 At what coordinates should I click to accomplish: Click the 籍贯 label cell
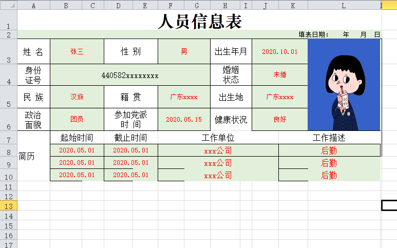point(131,97)
